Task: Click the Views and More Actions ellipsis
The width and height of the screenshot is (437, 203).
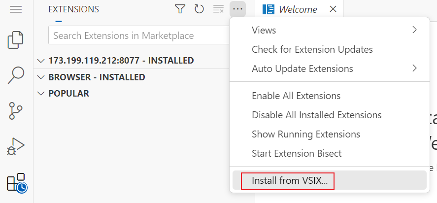Action: (237, 9)
